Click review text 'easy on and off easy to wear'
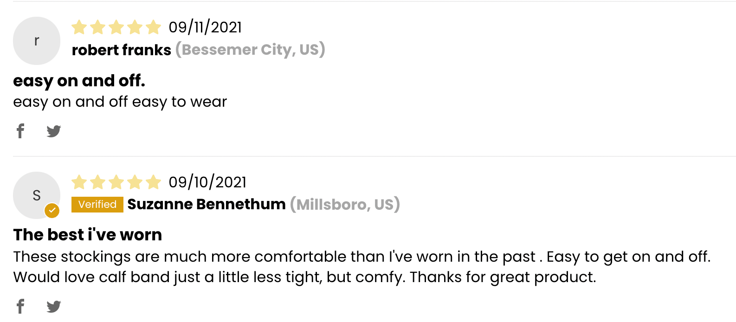This screenshot has width=736, height=322. (x=120, y=102)
